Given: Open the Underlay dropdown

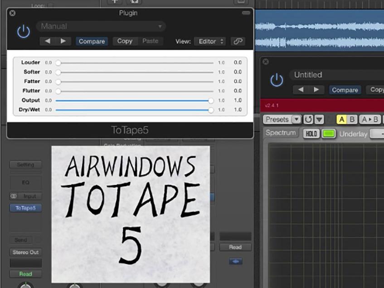Looking at the screenshot, I should point(378,134).
